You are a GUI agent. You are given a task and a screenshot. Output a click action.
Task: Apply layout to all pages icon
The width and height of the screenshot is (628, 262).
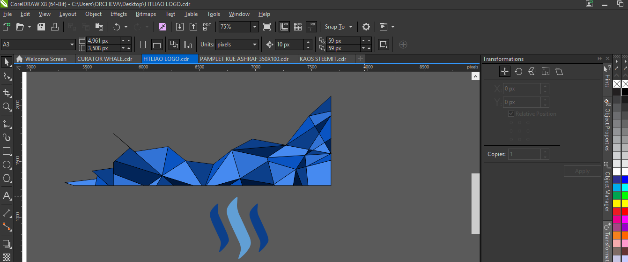174,45
